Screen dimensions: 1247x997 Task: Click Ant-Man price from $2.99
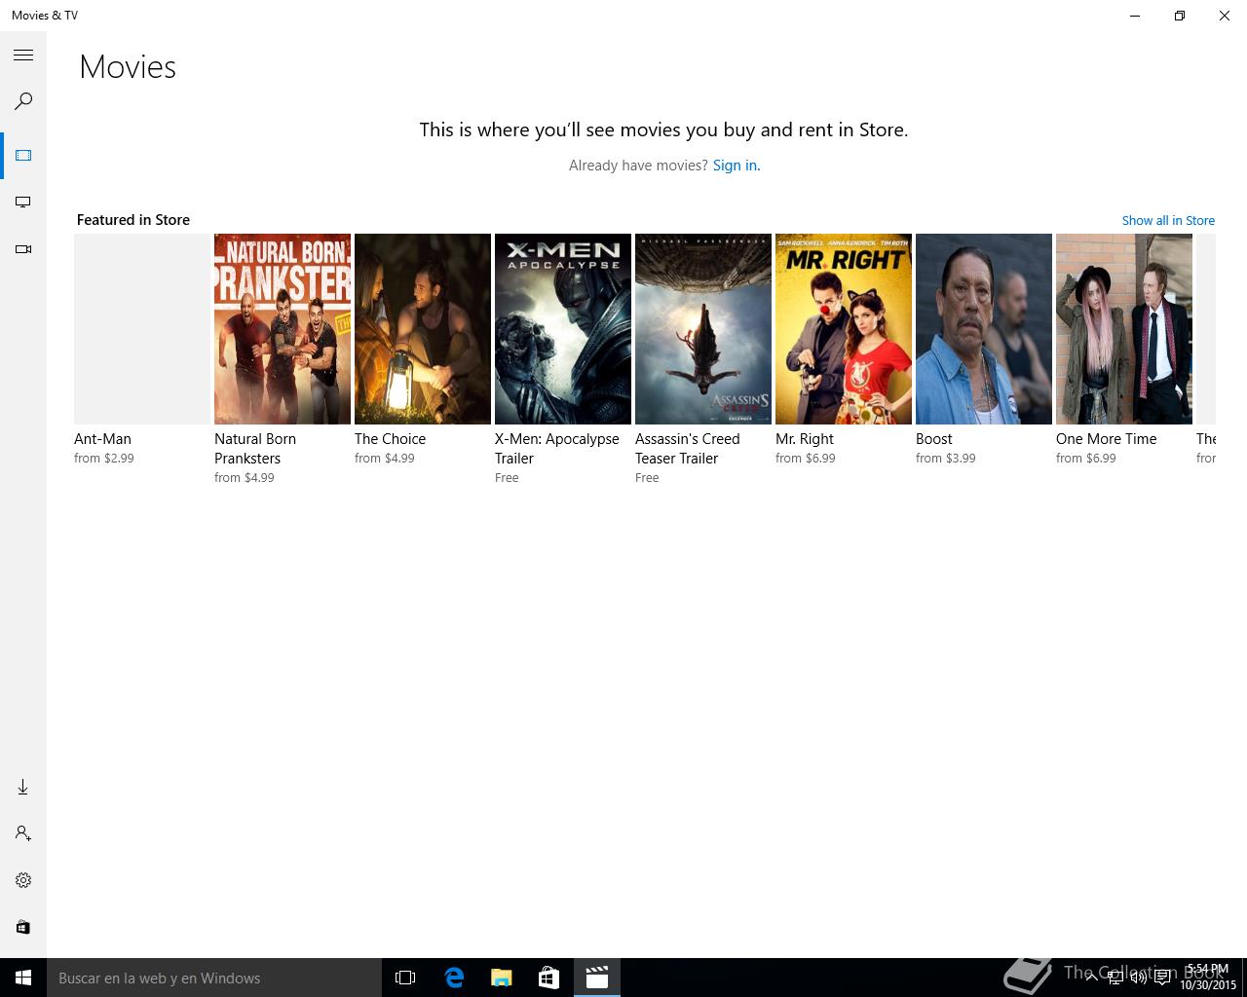click(104, 459)
